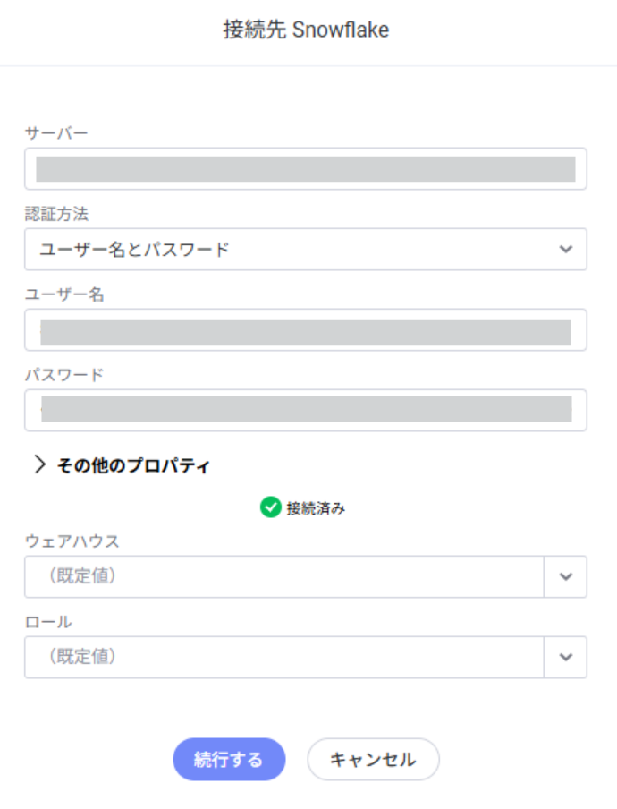Screen dimensions: 617x809
Task: Open the 認証方法 dropdown arrow
Action: (x=565, y=249)
